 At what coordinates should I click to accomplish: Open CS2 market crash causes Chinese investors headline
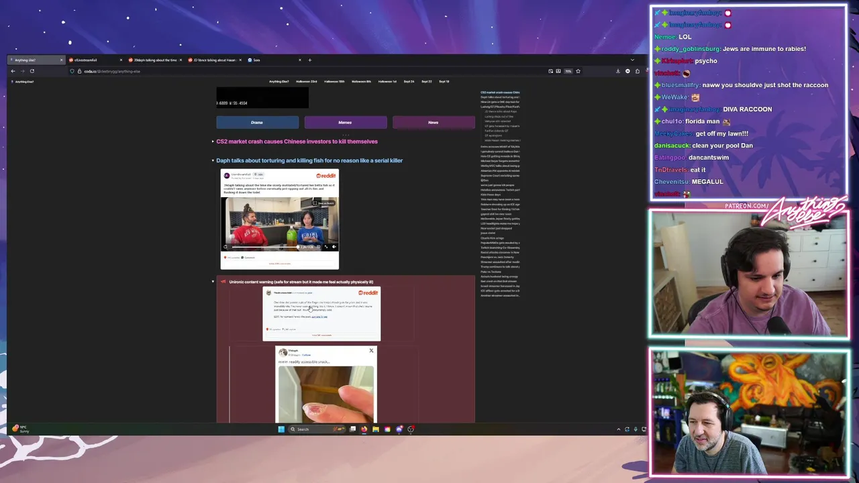pos(297,142)
